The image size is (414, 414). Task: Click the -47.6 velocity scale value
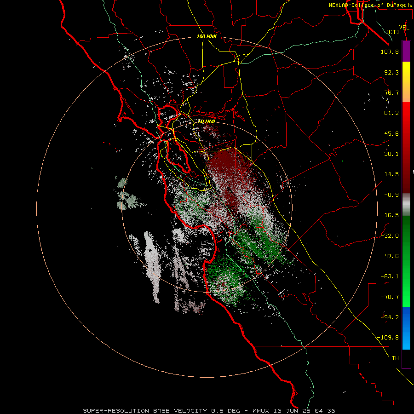390,256
